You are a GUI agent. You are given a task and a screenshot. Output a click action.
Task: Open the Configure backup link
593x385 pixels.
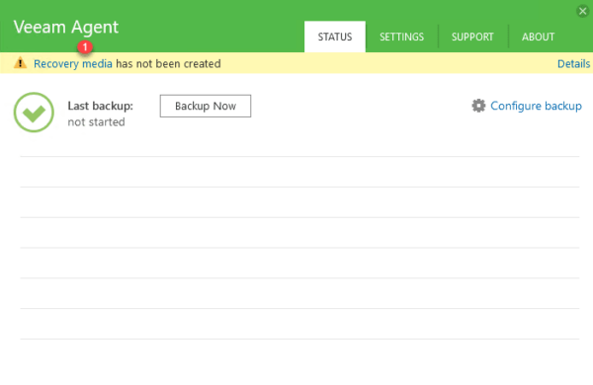(536, 106)
